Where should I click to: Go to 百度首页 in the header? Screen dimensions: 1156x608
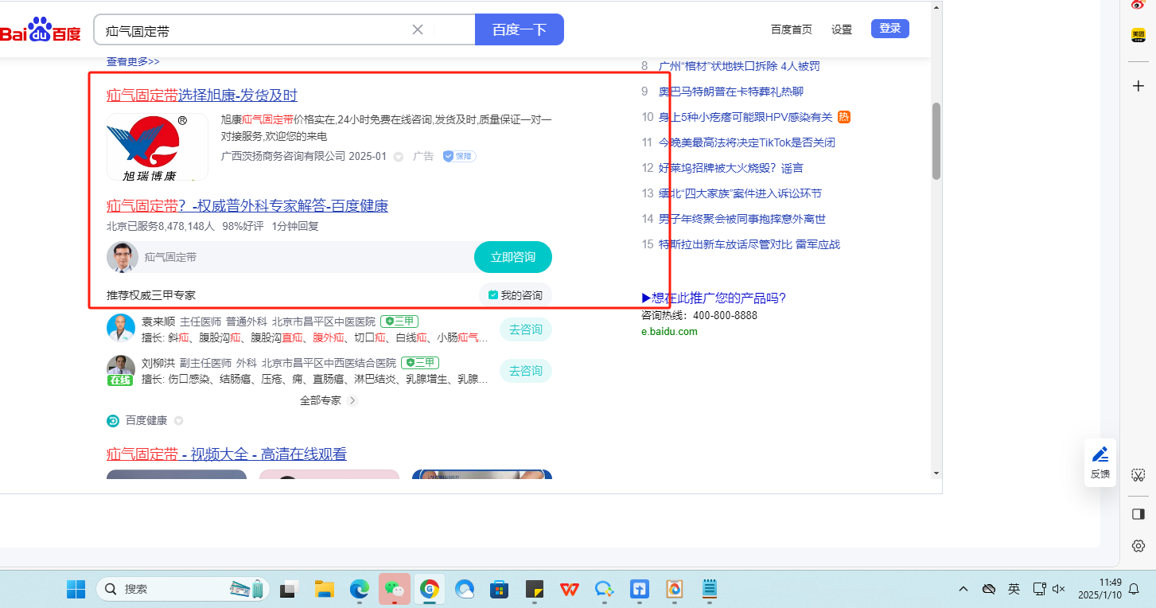click(791, 29)
